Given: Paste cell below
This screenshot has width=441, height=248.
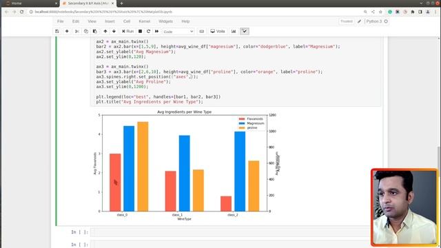Looking at the screenshot, I should 95,31.
